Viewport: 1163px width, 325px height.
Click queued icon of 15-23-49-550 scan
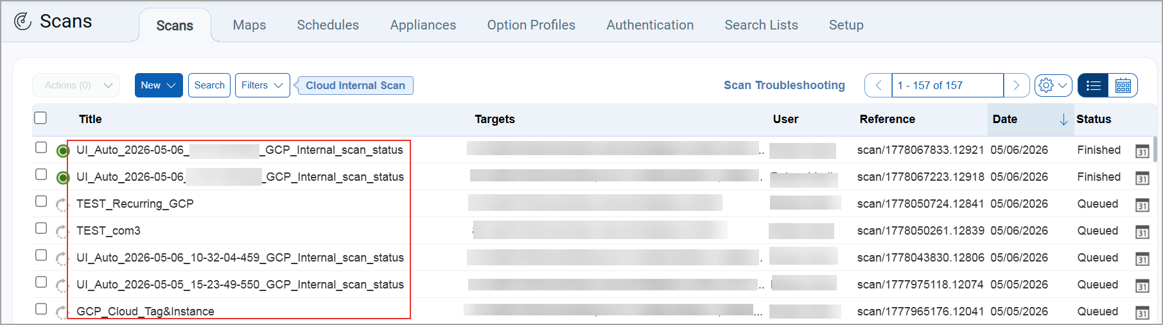coord(62,286)
